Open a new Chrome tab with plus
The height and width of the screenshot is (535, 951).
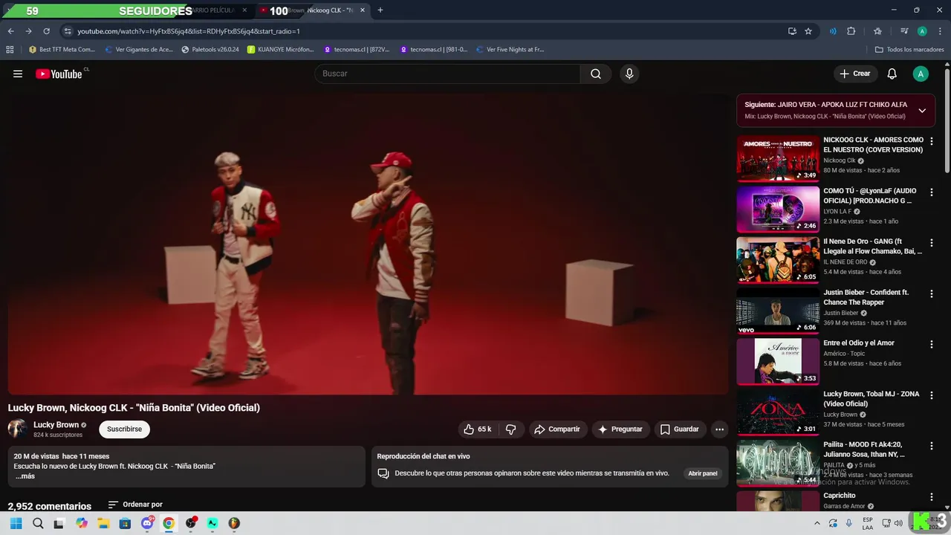[x=380, y=10]
